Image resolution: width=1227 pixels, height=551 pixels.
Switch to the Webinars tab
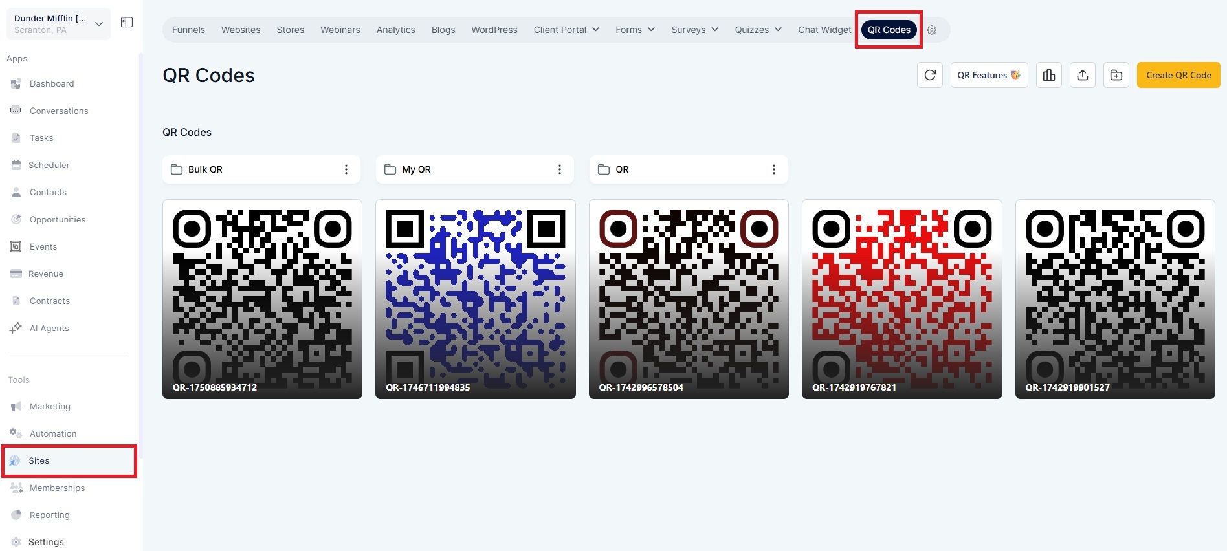pyautogui.click(x=340, y=30)
